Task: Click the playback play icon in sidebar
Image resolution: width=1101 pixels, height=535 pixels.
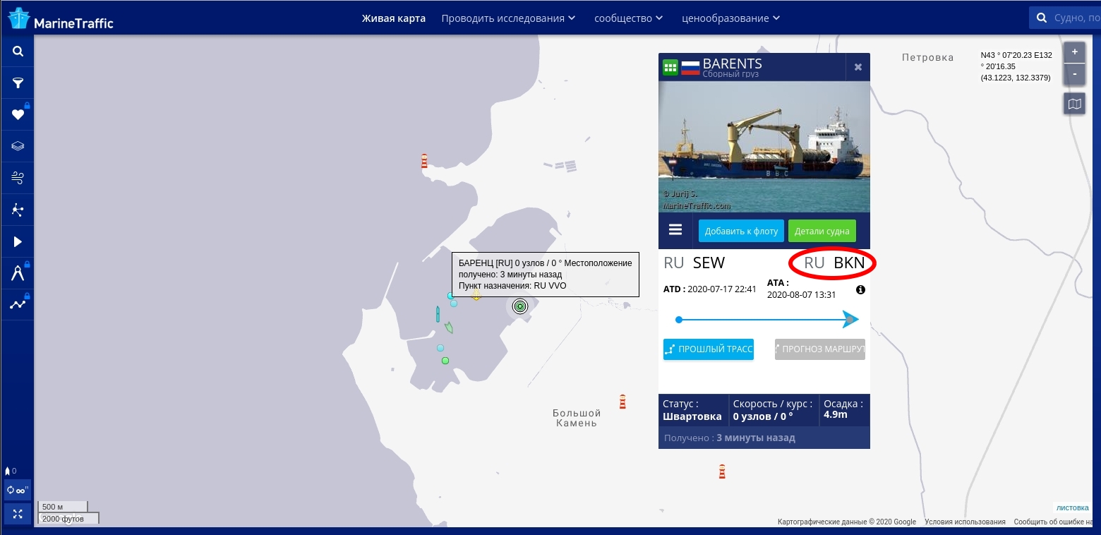Action: 18,242
